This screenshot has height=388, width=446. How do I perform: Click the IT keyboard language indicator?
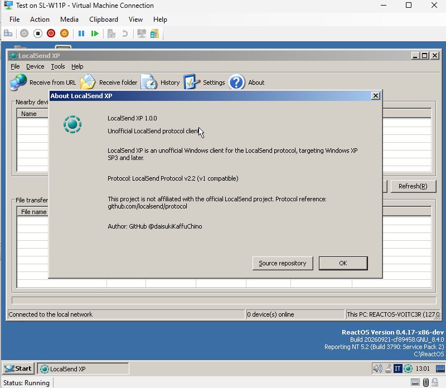[397, 369]
